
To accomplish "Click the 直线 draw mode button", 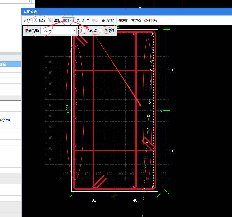I will pos(67,20).
